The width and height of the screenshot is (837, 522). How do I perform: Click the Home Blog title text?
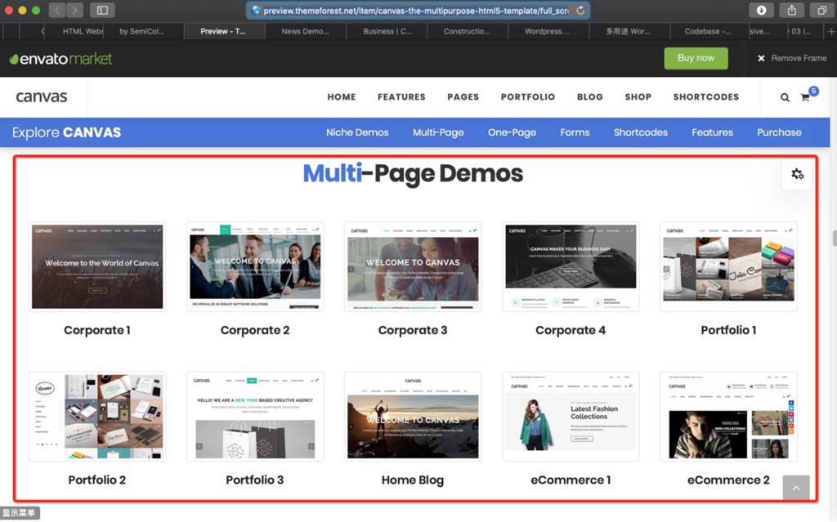click(x=413, y=480)
